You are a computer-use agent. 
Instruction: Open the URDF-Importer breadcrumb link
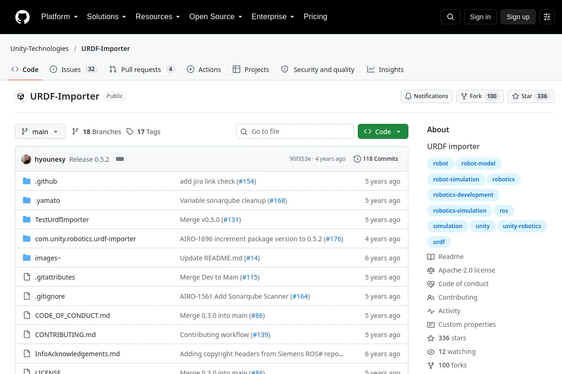click(x=106, y=49)
